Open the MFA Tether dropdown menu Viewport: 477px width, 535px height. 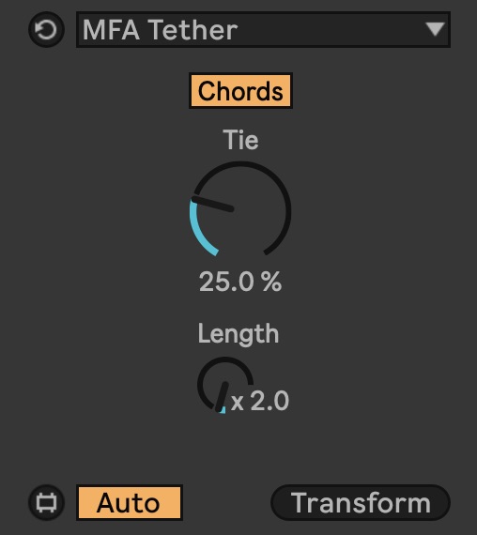pyautogui.click(x=263, y=29)
